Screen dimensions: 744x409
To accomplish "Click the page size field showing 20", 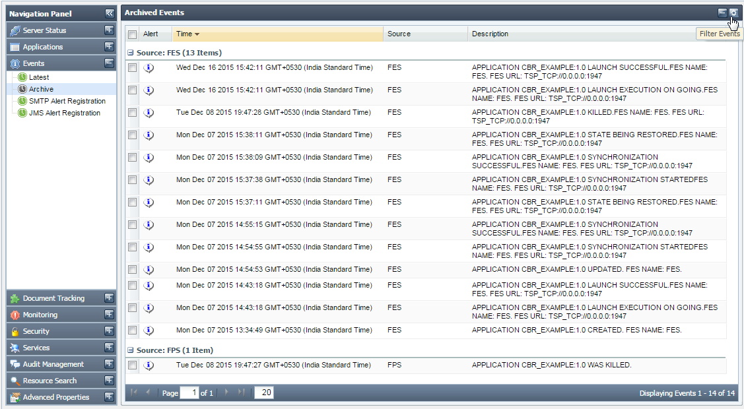I will click(x=263, y=393).
